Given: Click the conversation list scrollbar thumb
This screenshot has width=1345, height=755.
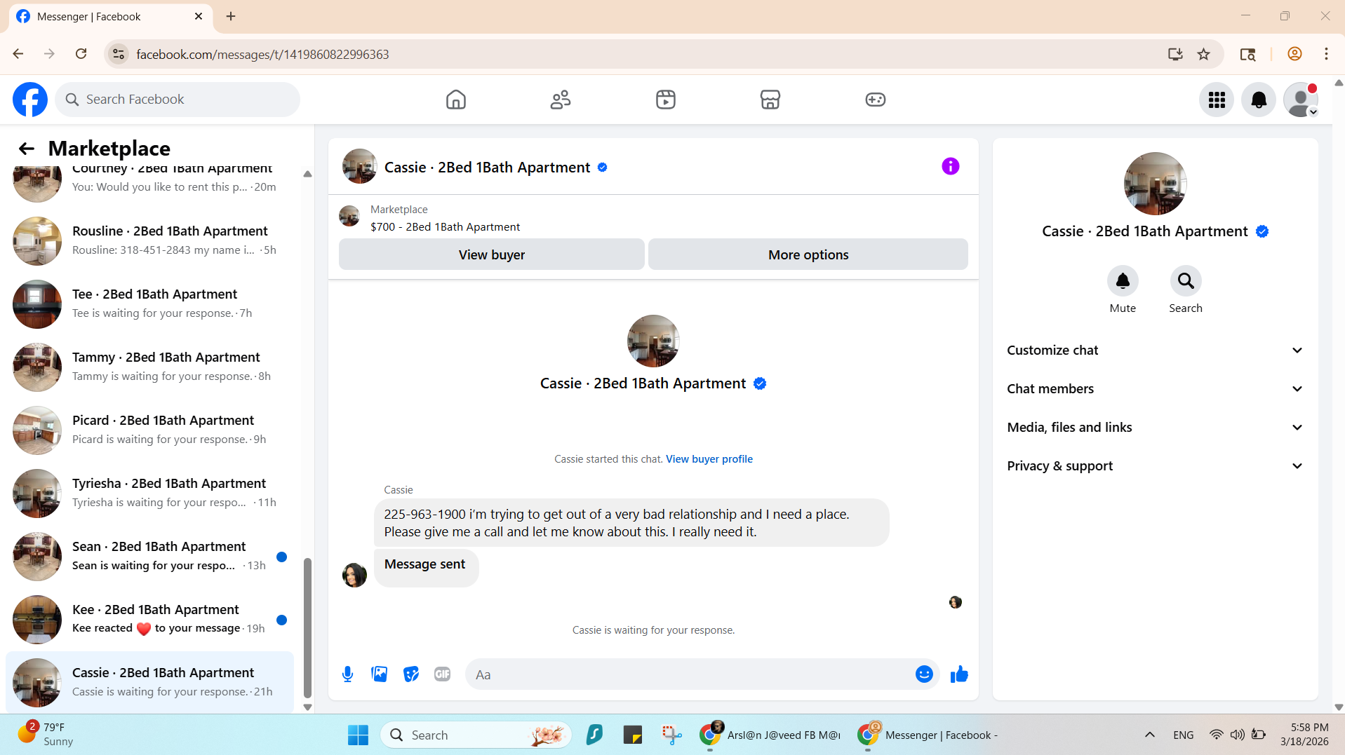Looking at the screenshot, I should [307, 627].
